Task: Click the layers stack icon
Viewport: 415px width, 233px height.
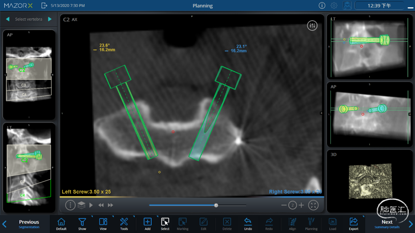Action: pyautogui.click(x=82, y=205)
